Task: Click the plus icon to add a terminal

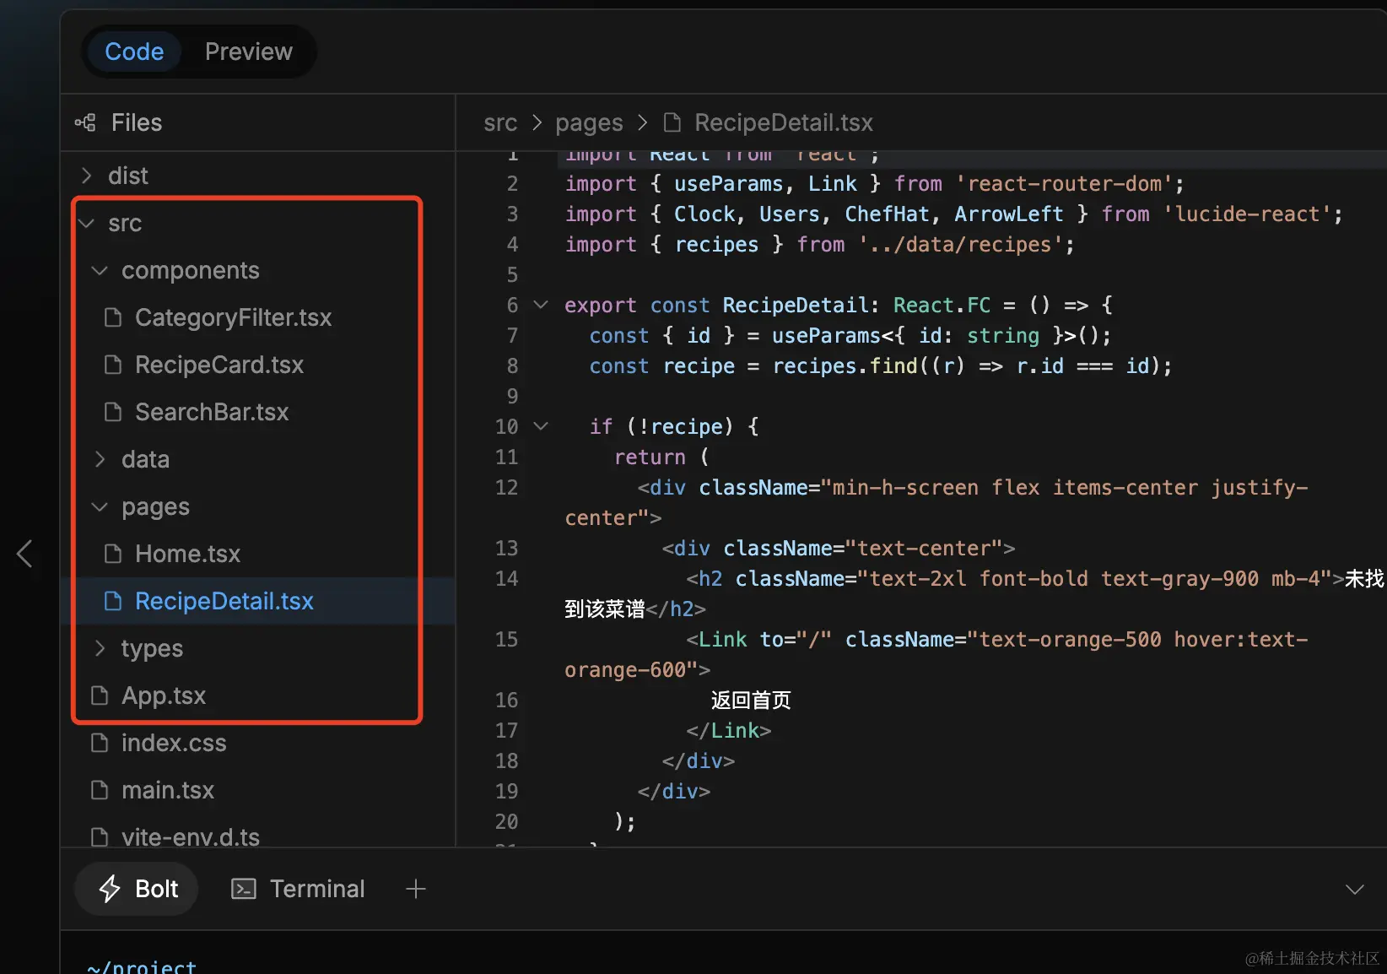Action: [415, 888]
